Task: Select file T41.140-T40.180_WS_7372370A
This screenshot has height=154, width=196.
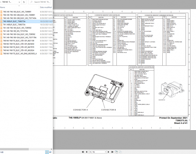Action: pos(15,31)
